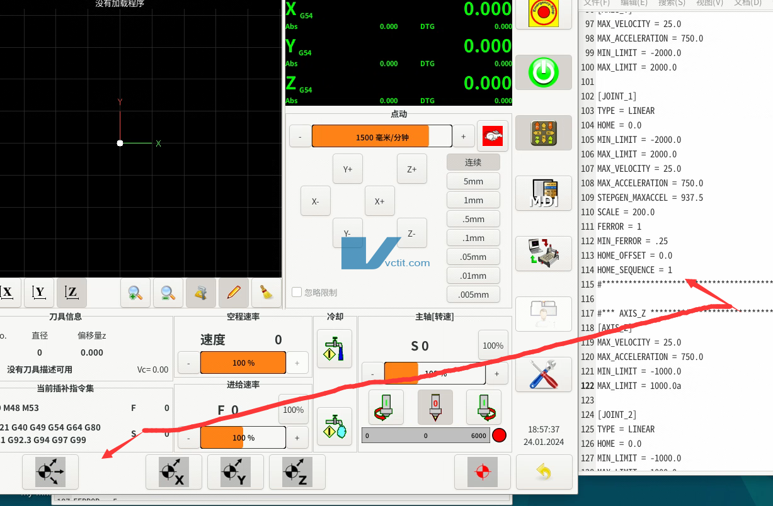Jog with the X+ button
The image size is (773, 506).
pos(380,201)
